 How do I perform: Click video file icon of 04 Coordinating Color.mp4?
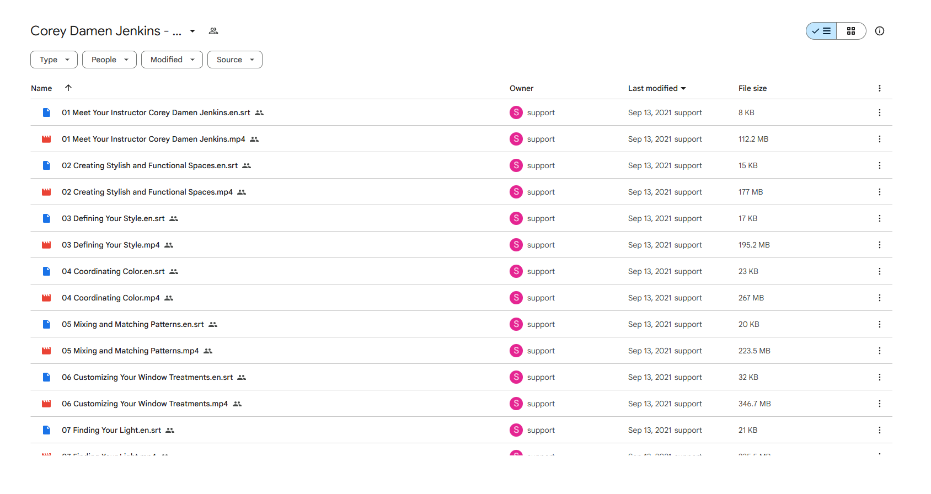46,298
